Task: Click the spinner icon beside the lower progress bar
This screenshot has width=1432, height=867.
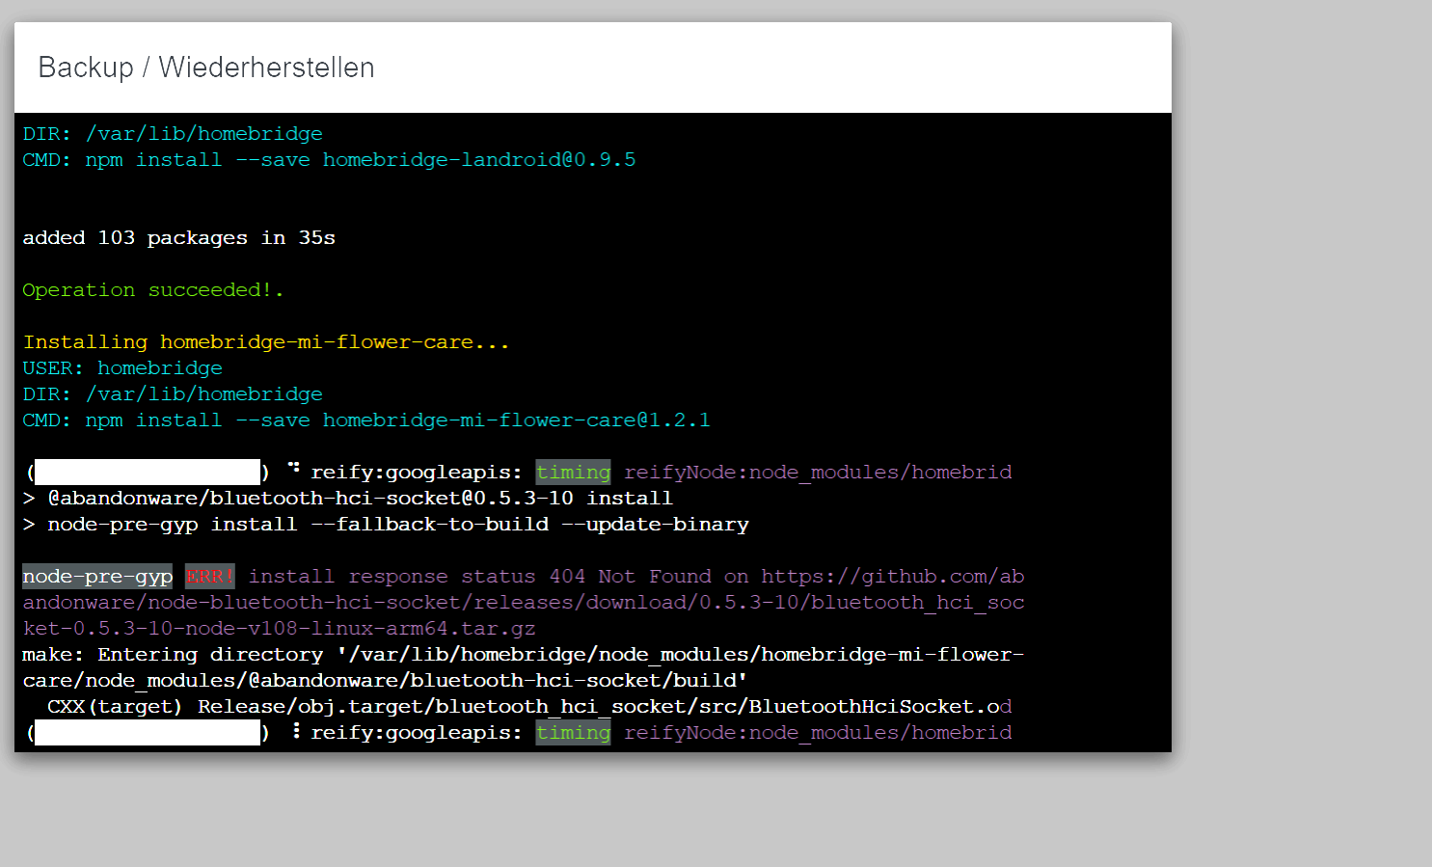Action: 296,731
